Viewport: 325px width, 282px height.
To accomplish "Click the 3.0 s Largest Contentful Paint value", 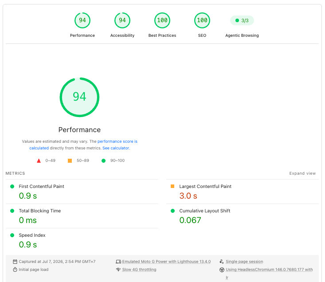I will tap(188, 196).
